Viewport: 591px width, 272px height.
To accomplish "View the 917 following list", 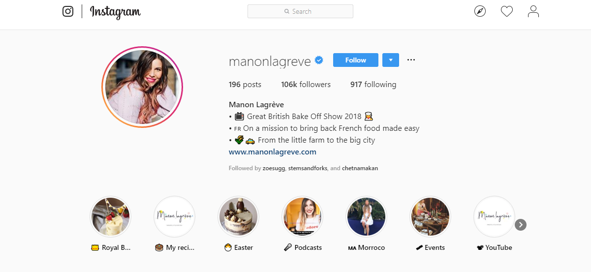I will tap(373, 85).
